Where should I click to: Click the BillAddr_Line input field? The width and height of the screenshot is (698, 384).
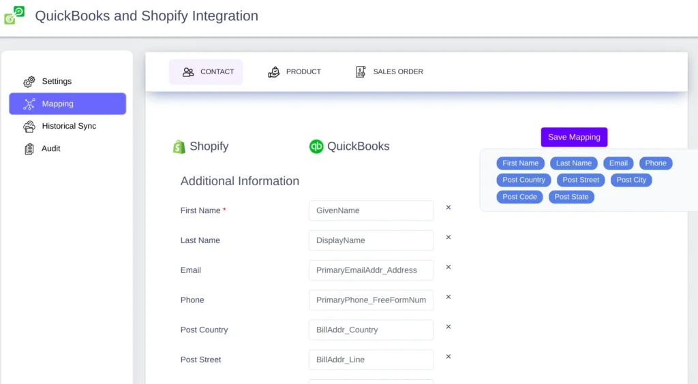click(371, 359)
